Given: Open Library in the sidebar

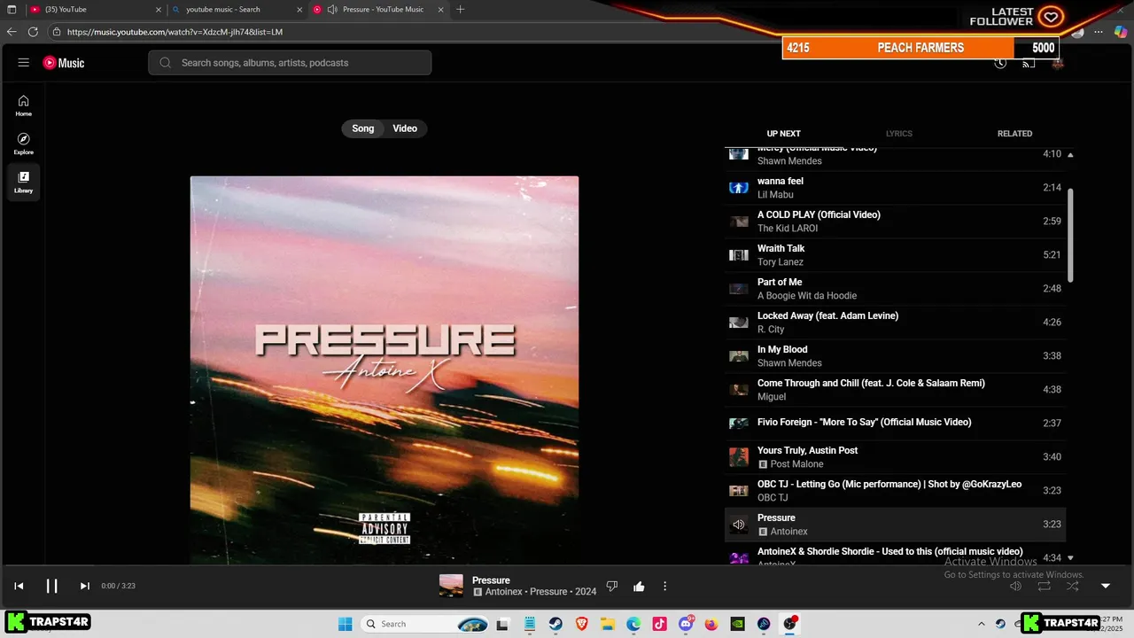Looking at the screenshot, I should [24, 182].
